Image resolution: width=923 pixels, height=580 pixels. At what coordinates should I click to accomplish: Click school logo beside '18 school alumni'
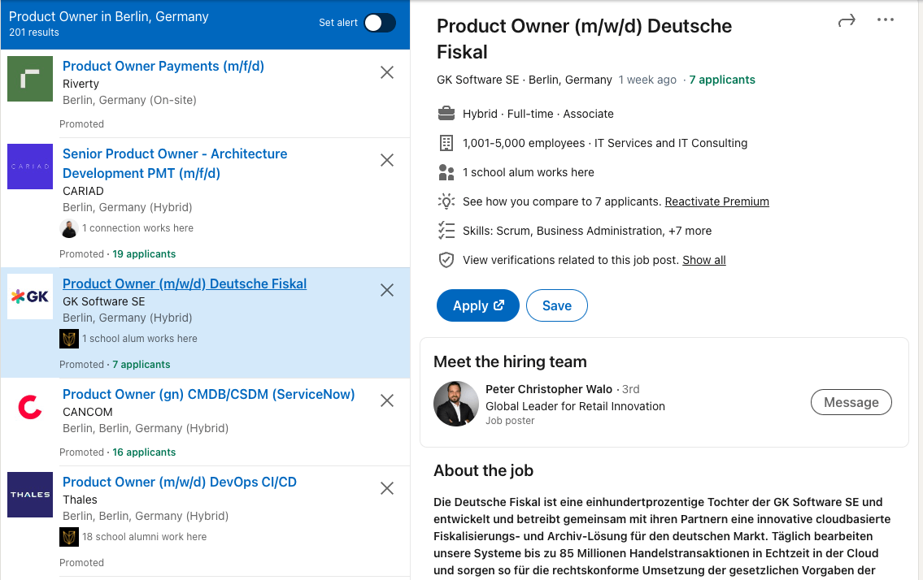point(69,537)
